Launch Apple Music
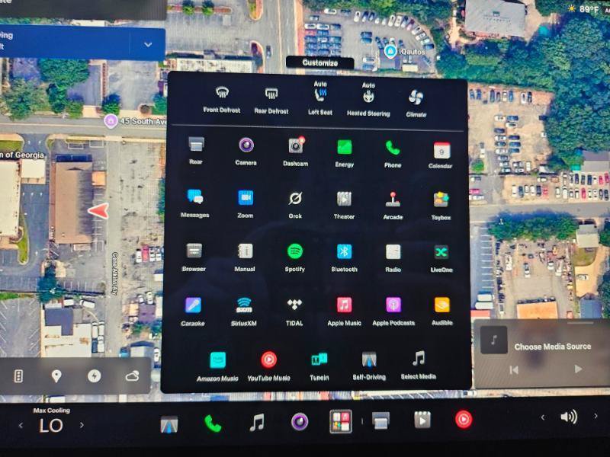The width and height of the screenshot is (610, 457). pyautogui.click(x=345, y=312)
